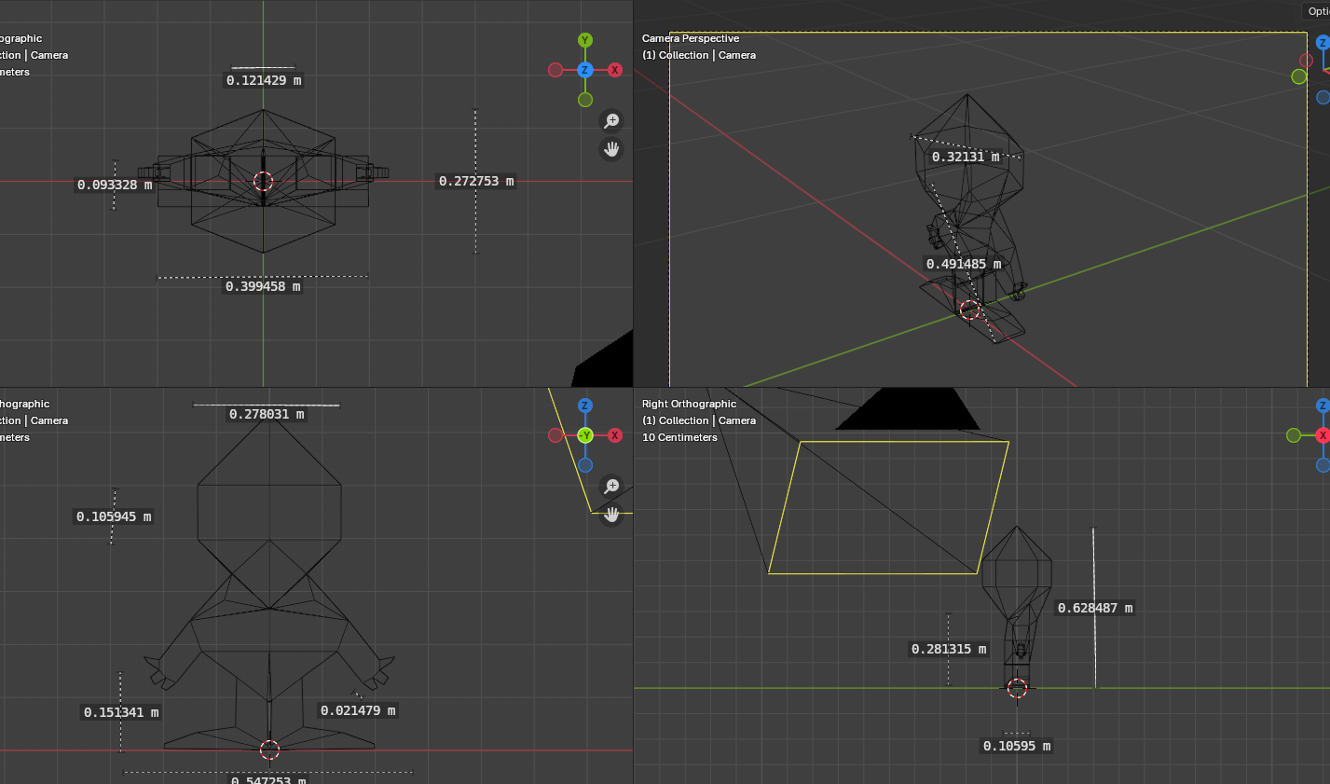Click the Z axis in the Right Orthographic gizmo
The width and height of the screenshot is (1330, 784).
[x=1323, y=406]
